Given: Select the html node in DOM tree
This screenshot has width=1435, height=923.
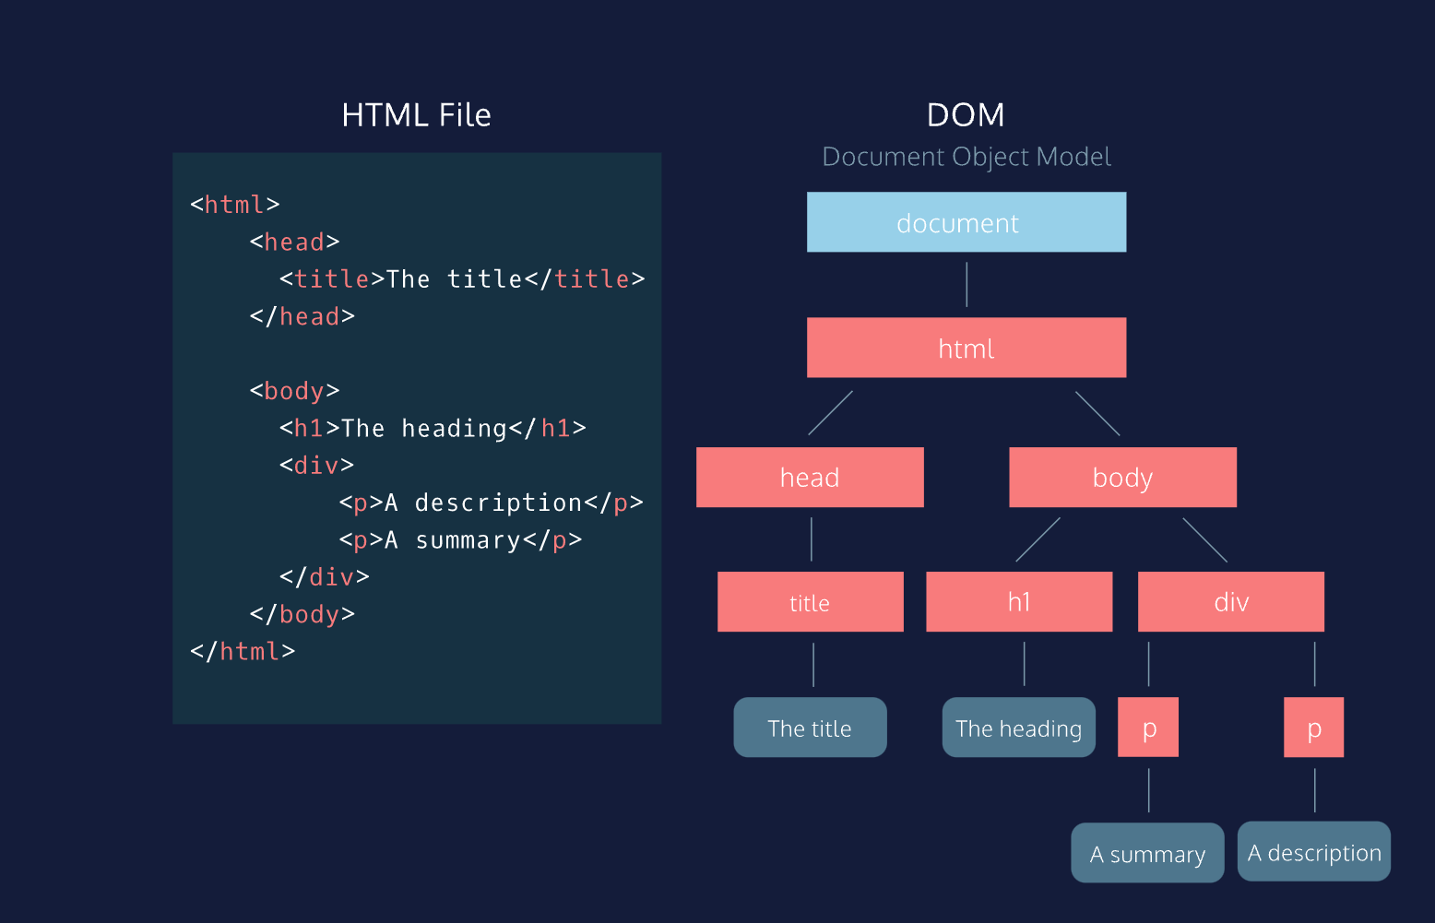Looking at the screenshot, I should point(966,348).
